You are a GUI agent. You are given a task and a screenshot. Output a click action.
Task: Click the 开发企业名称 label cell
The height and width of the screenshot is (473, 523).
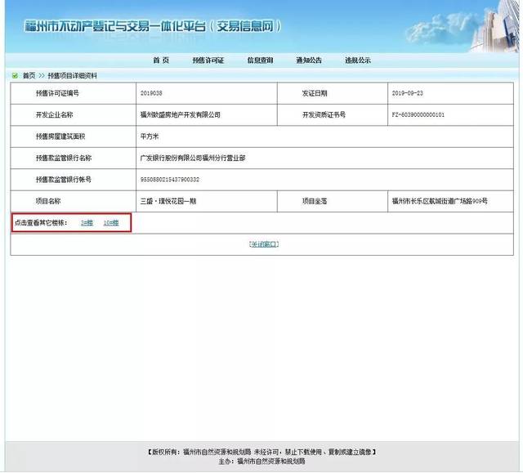[73, 114]
